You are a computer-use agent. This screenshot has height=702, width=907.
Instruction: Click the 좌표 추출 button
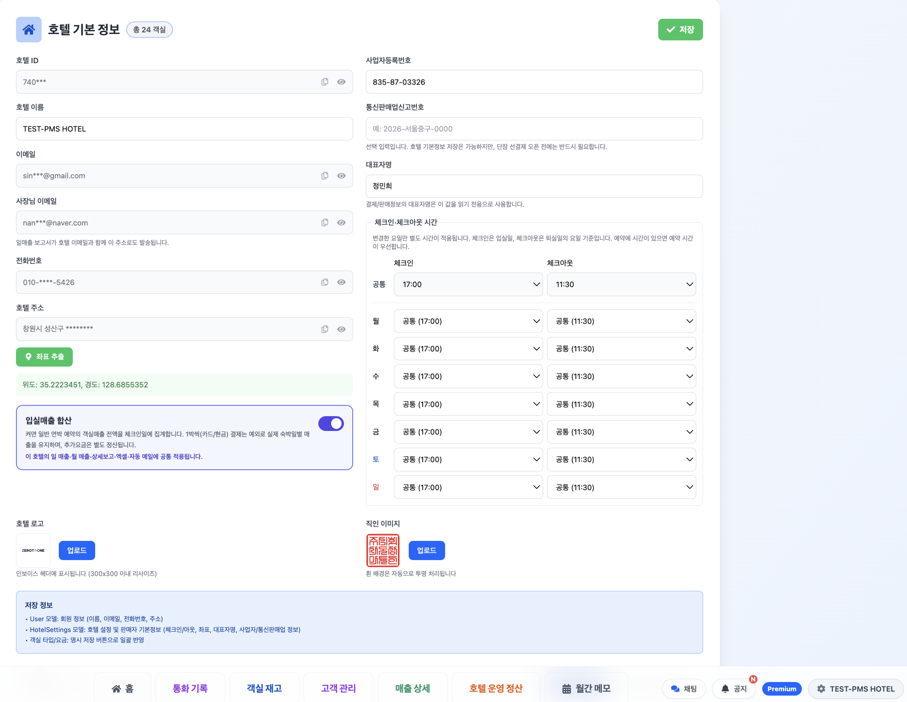(x=44, y=357)
